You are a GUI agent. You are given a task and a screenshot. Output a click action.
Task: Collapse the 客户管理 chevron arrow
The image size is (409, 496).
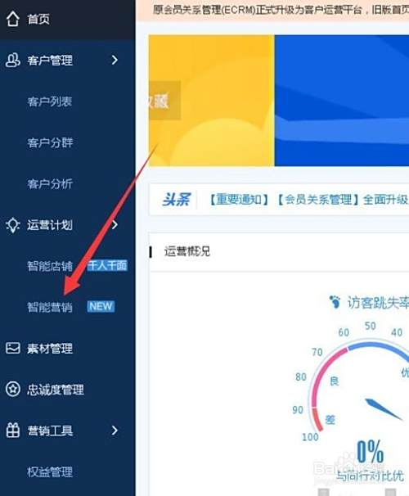point(115,60)
